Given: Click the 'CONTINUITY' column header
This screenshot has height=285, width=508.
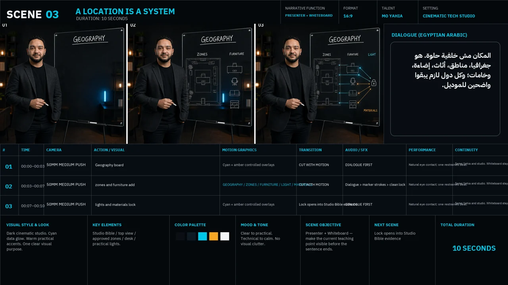Looking at the screenshot, I should tap(466, 150).
